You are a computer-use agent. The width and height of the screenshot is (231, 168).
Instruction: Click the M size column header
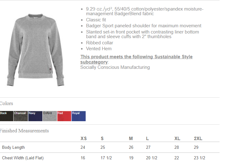pos(131,139)
